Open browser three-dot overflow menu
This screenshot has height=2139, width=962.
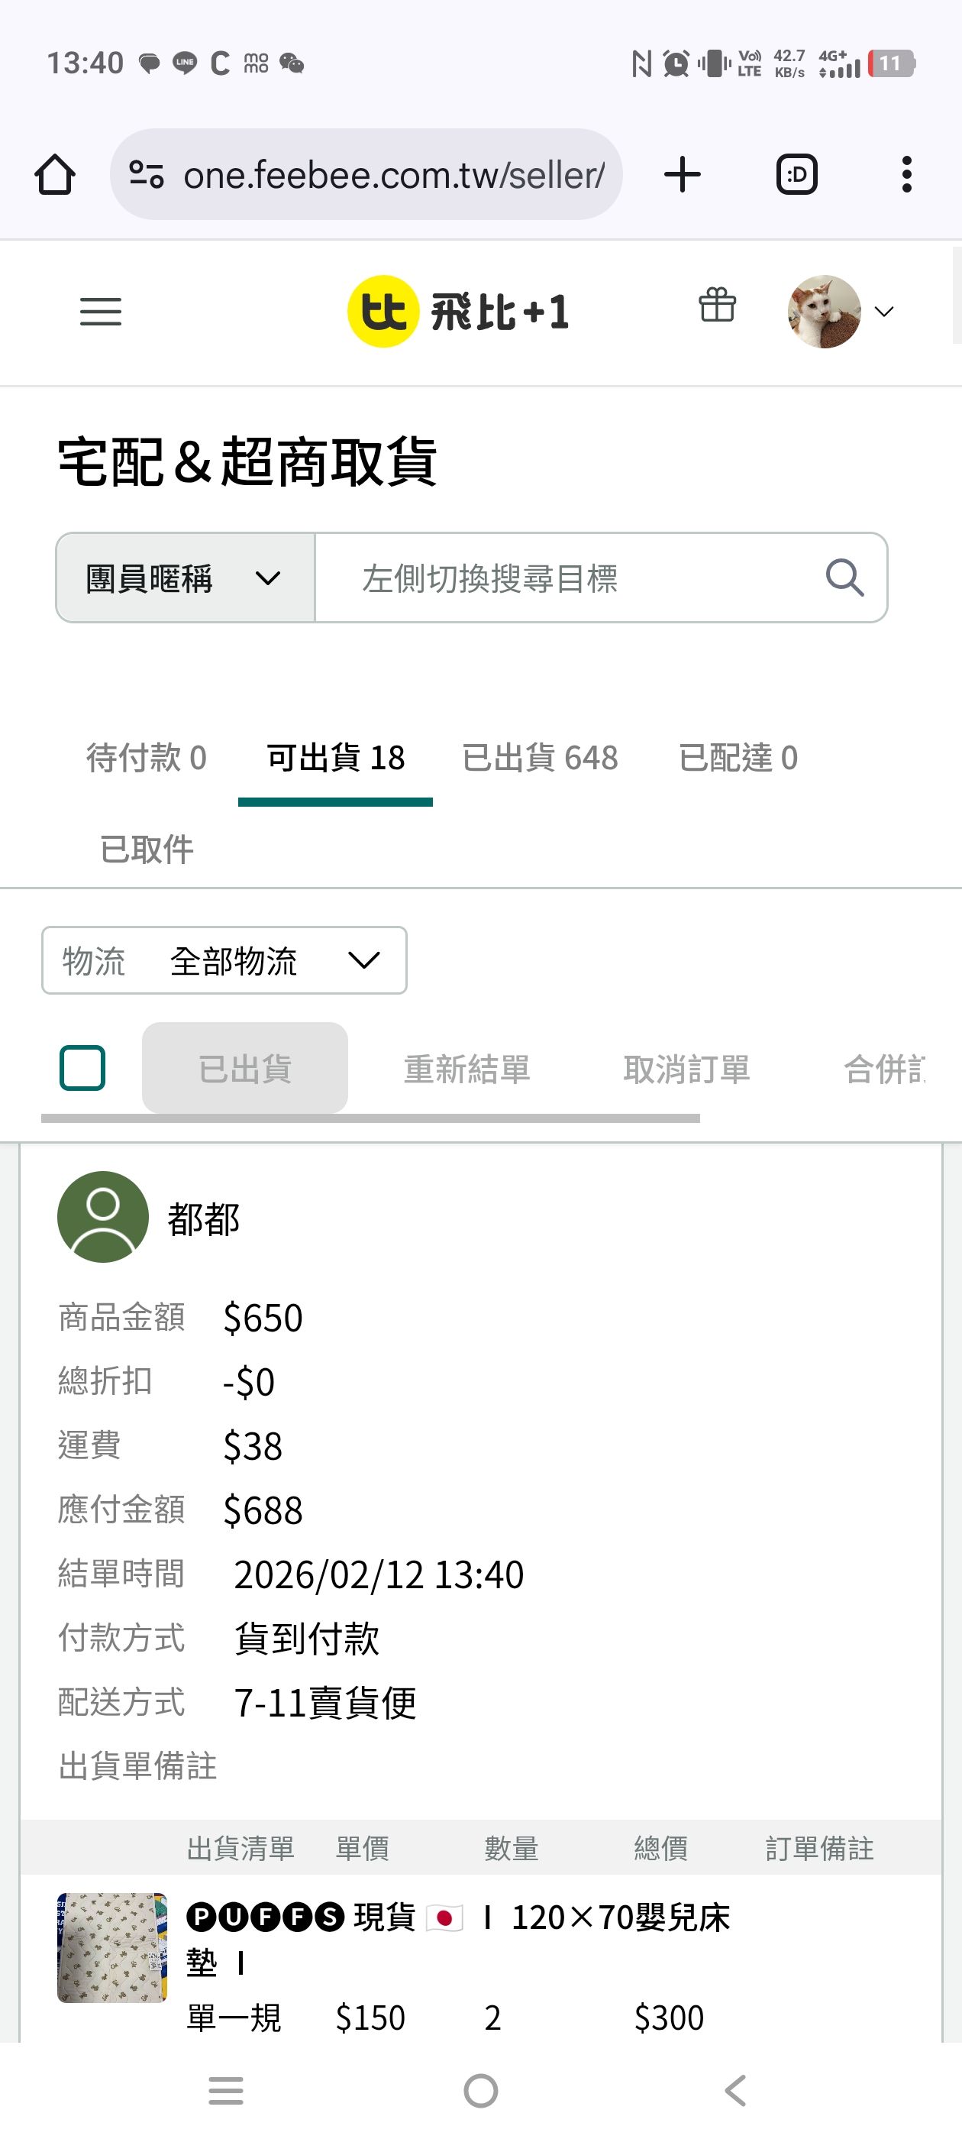tap(906, 174)
